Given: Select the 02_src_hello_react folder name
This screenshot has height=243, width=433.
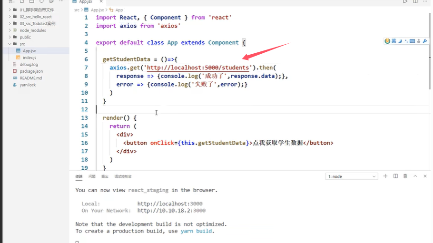Looking at the screenshot, I should [36, 17].
